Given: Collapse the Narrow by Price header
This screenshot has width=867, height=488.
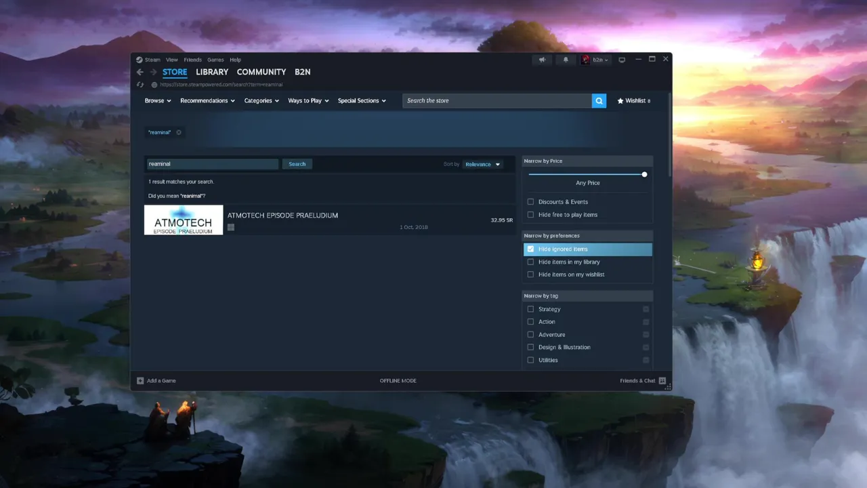Looking at the screenshot, I should pos(587,161).
